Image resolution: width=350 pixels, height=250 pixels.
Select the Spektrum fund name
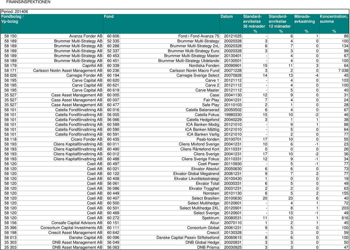[211, 218]
